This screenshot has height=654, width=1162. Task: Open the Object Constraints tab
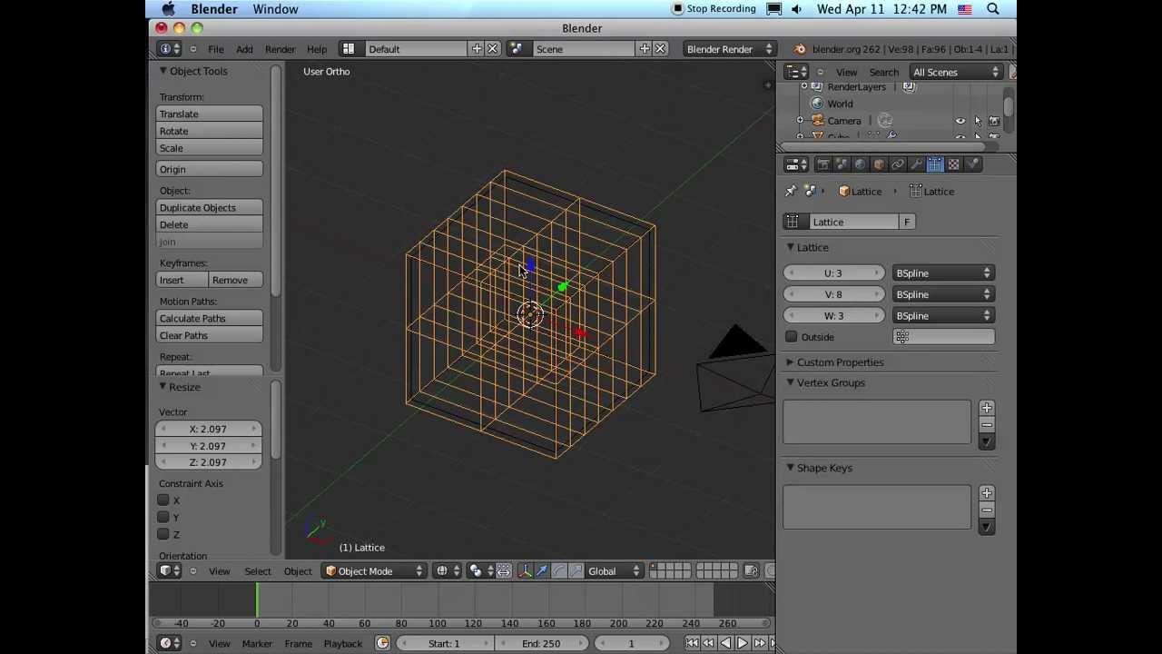[x=897, y=164]
